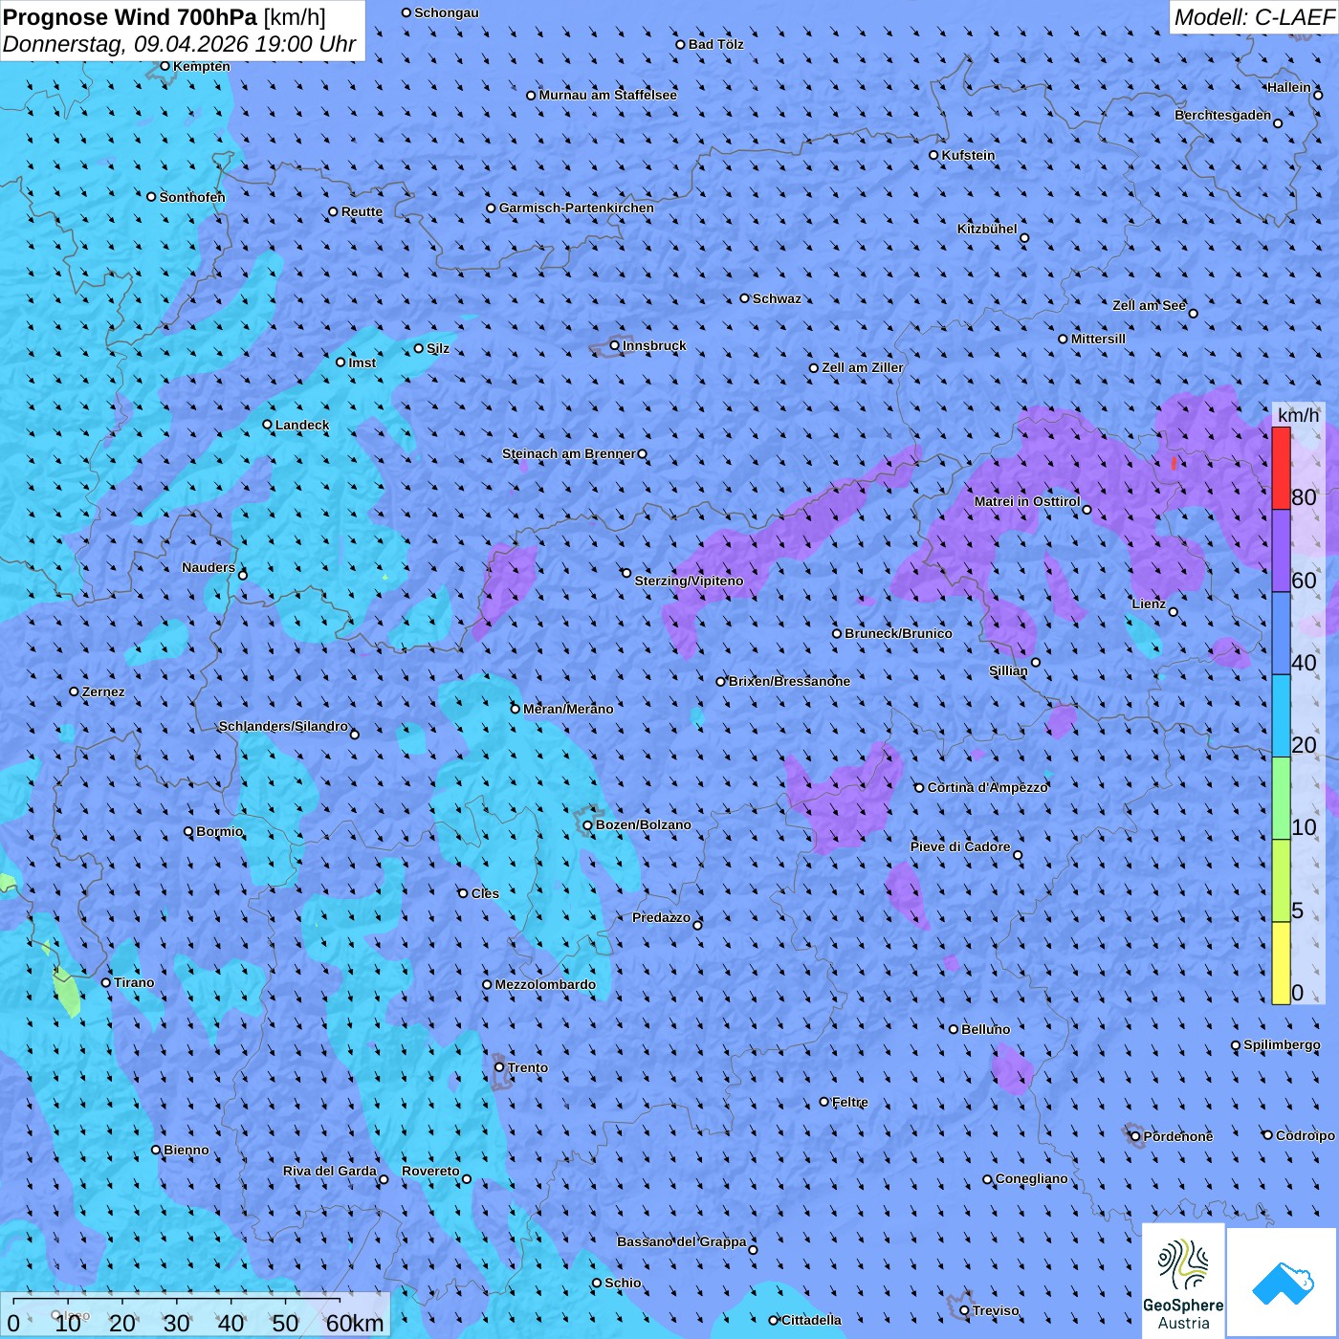Click the 'Spilimbergo' label

(1283, 1044)
